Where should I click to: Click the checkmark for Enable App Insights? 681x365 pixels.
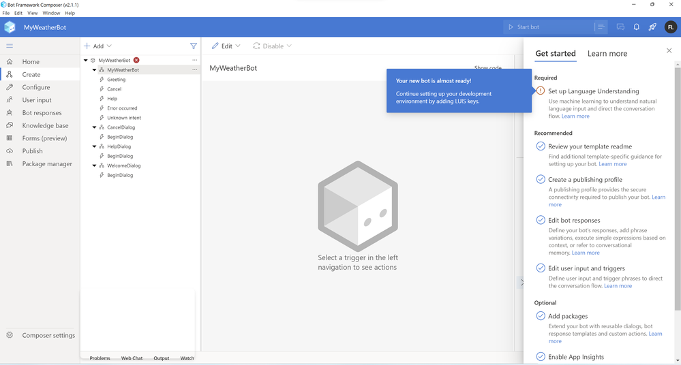point(541,356)
